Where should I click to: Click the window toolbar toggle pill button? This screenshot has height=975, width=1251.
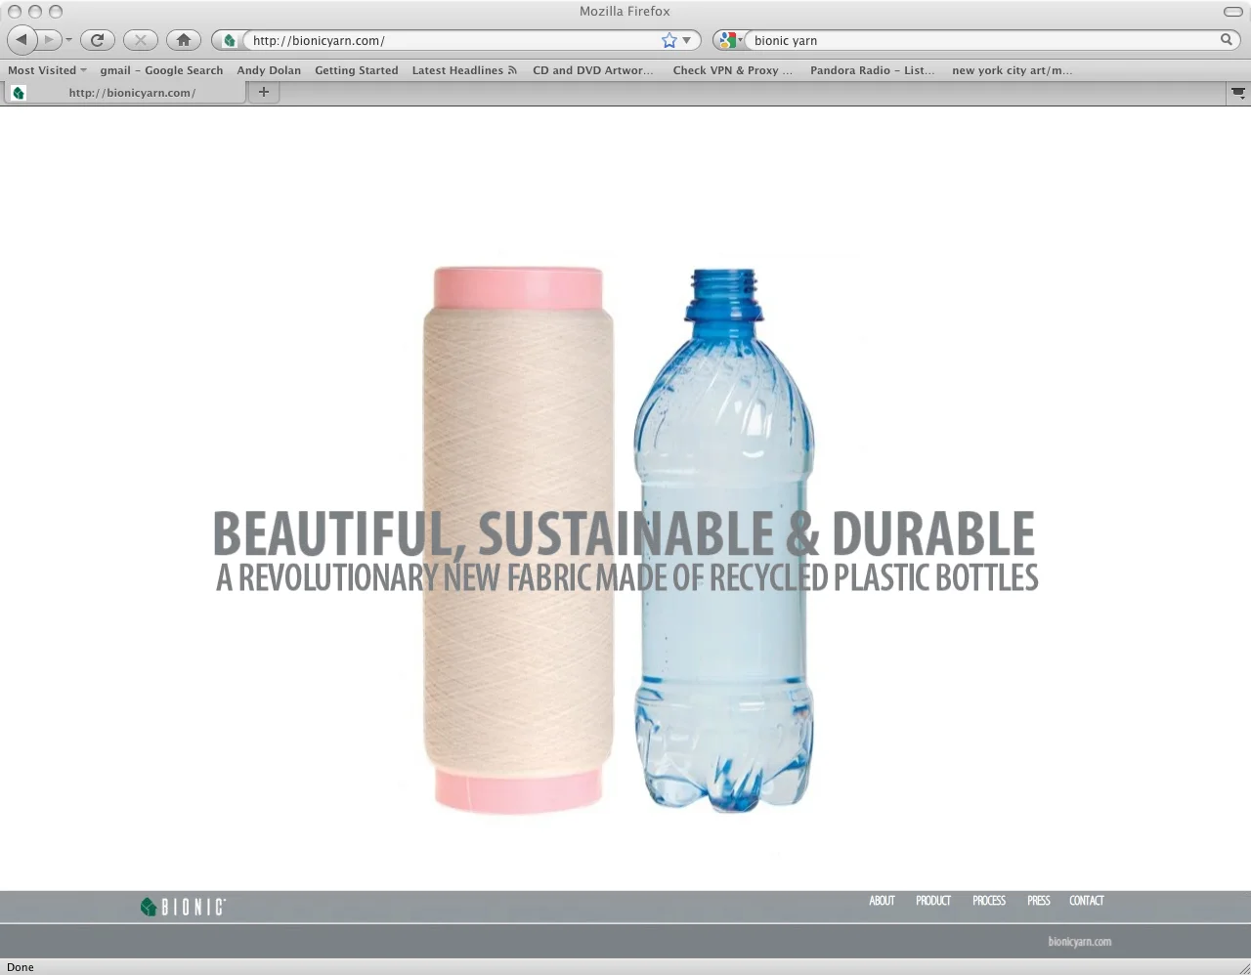(x=1233, y=12)
